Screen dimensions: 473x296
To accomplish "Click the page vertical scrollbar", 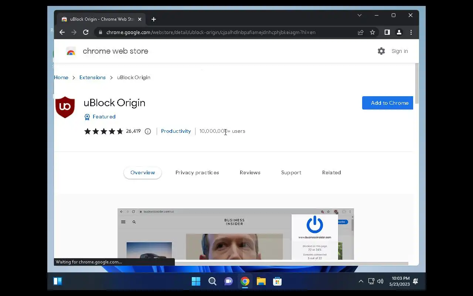I will 417,83.
